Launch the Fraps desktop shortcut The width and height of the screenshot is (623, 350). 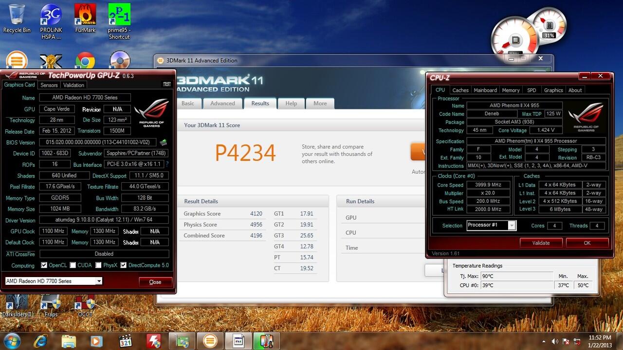51,306
